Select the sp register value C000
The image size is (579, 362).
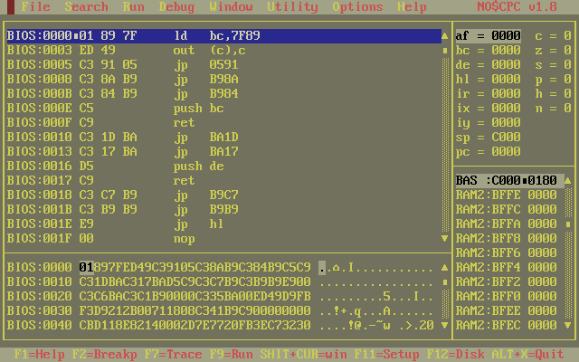[506, 138]
